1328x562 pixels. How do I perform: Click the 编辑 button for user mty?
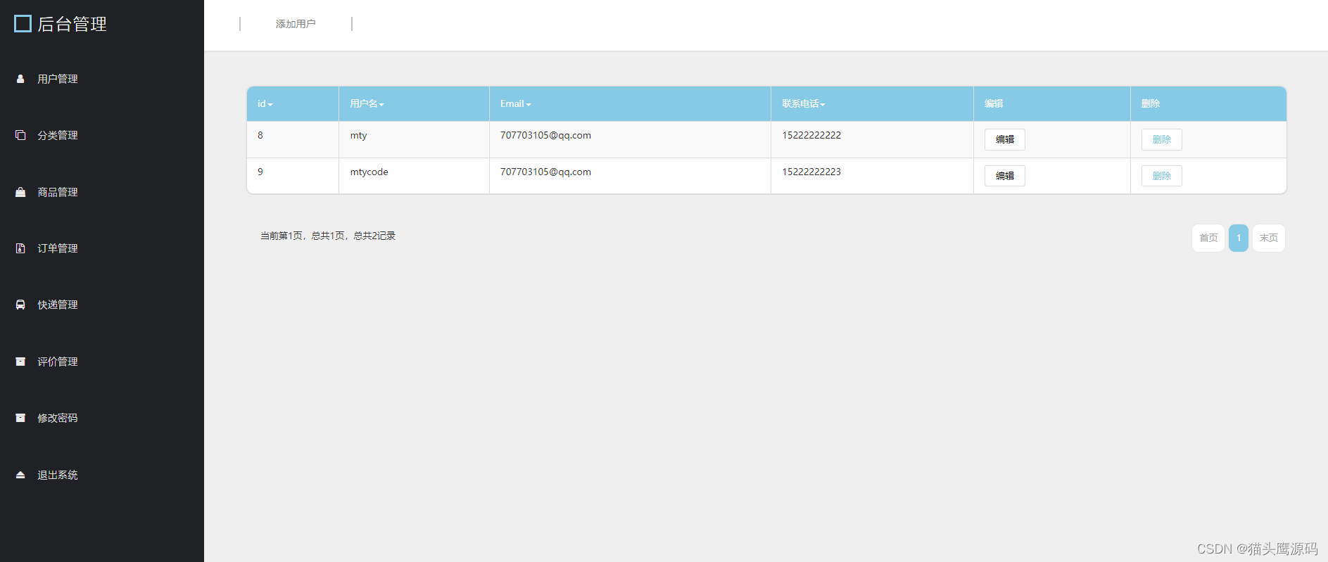click(x=1004, y=139)
